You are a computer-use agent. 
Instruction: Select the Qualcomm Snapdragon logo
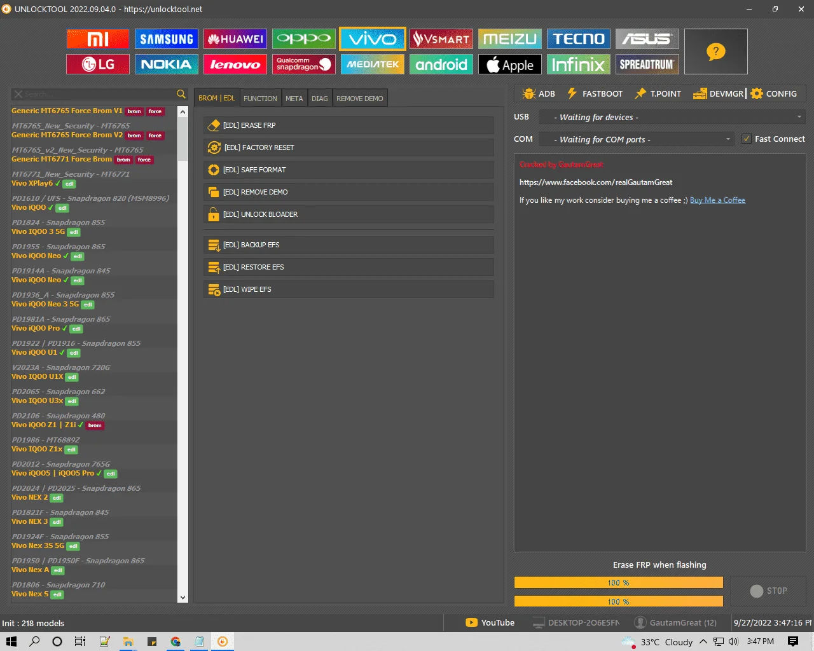tap(304, 64)
